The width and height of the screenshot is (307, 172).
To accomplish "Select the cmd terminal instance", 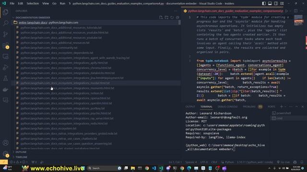I will [x=277, y=118].
